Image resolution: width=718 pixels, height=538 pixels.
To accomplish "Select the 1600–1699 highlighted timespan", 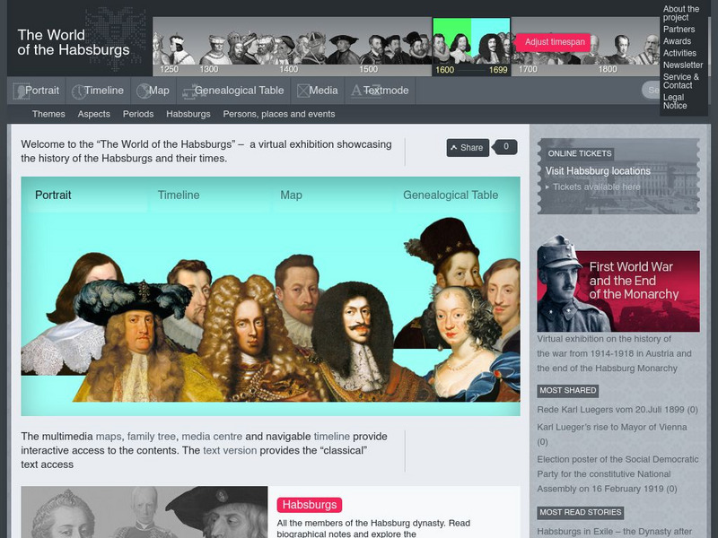I will (471, 47).
